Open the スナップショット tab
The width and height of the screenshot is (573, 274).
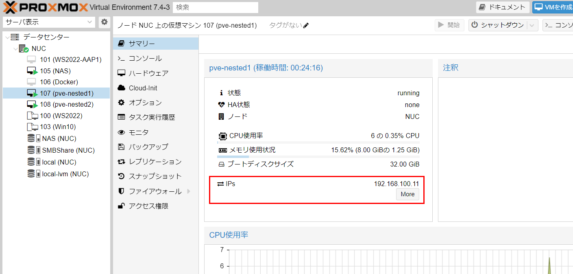156,176
